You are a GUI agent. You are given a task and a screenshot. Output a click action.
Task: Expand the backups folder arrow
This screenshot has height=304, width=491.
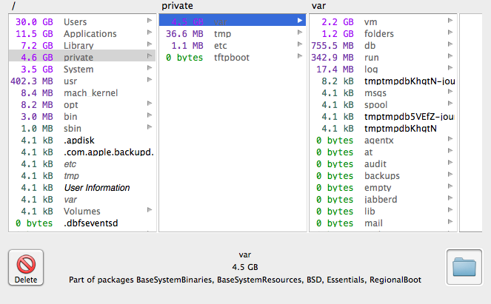coord(450,175)
